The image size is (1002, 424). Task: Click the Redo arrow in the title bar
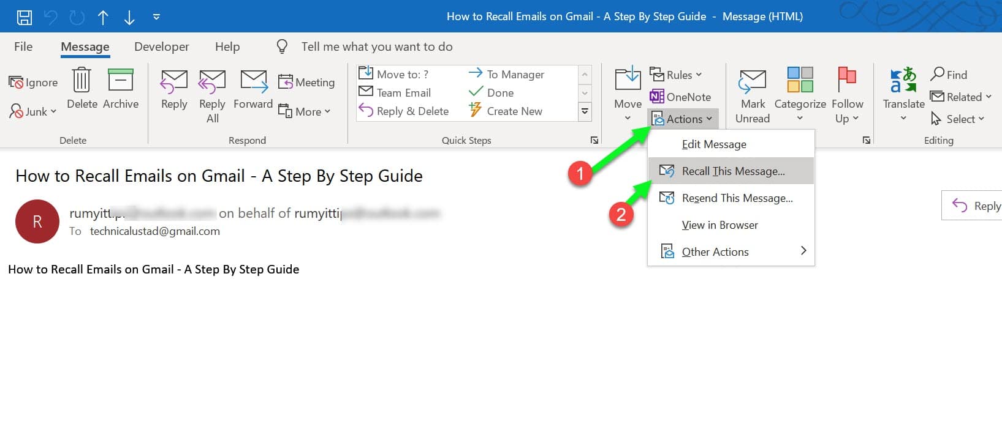(77, 17)
